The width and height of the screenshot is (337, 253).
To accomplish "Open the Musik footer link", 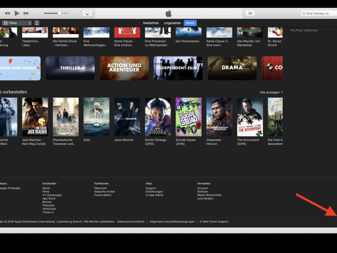I will [46, 188].
